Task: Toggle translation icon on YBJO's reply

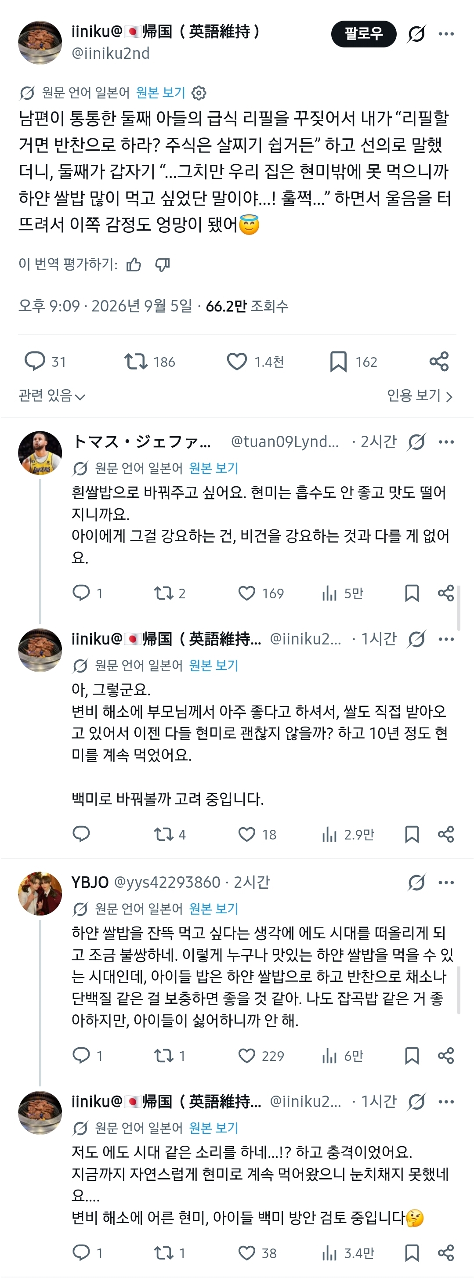Action: [x=416, y=882]
